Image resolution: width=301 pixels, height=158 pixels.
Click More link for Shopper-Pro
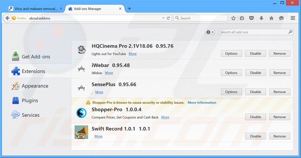pyautogui.click(x=165, y=117)
